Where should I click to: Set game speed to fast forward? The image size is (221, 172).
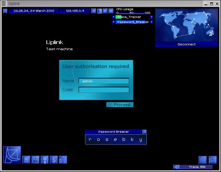click(x=105, y=11)
